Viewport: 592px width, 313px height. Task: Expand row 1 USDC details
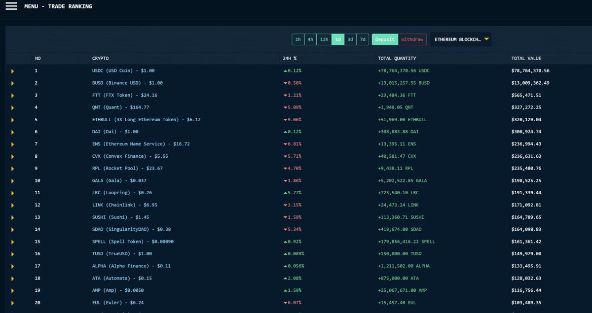(x=12, y=71)
